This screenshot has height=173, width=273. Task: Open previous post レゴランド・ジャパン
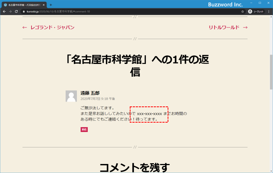pos(48,27)
